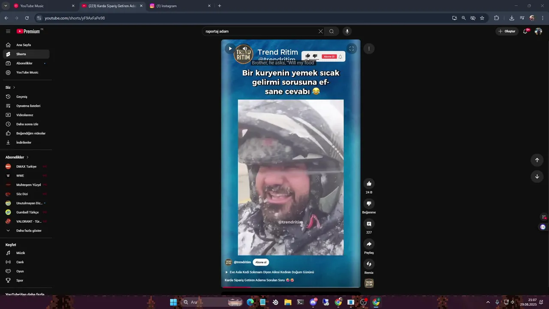
Task: Subscribe via white Abone ol button
Action: pyautogui.click(x=261, y=262)
